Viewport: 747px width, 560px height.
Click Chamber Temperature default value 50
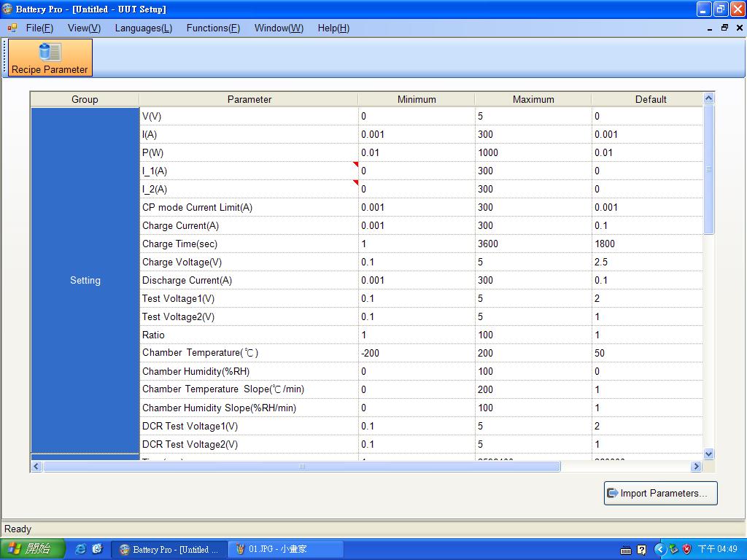point(648,353)
